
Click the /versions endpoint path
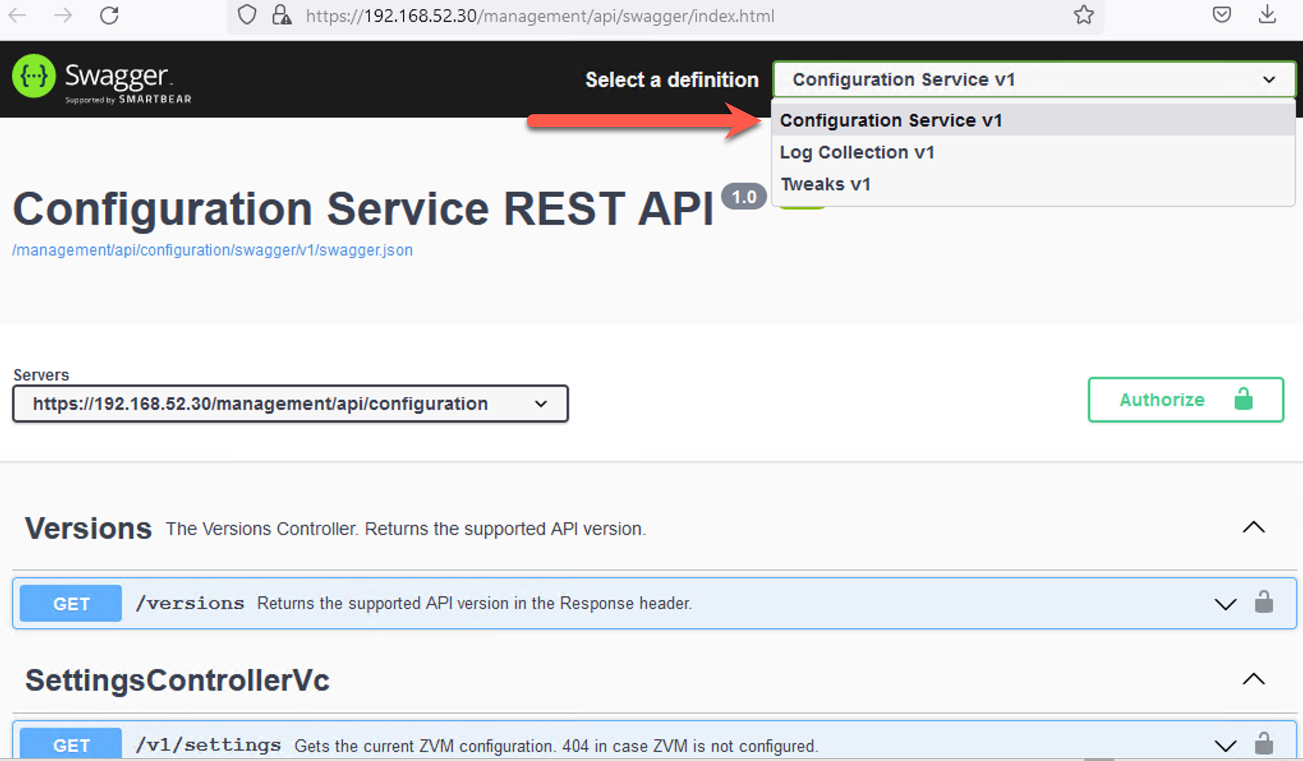click(x=190, y=603)
